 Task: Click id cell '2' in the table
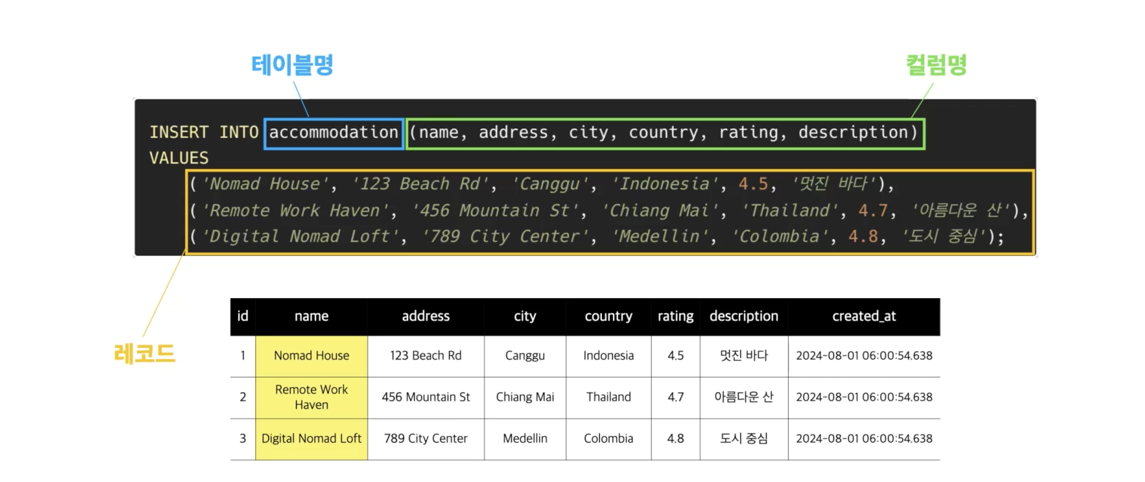243,397
